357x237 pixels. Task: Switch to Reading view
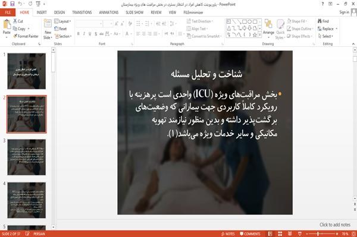pyautogui.click(x=290, y=234)
